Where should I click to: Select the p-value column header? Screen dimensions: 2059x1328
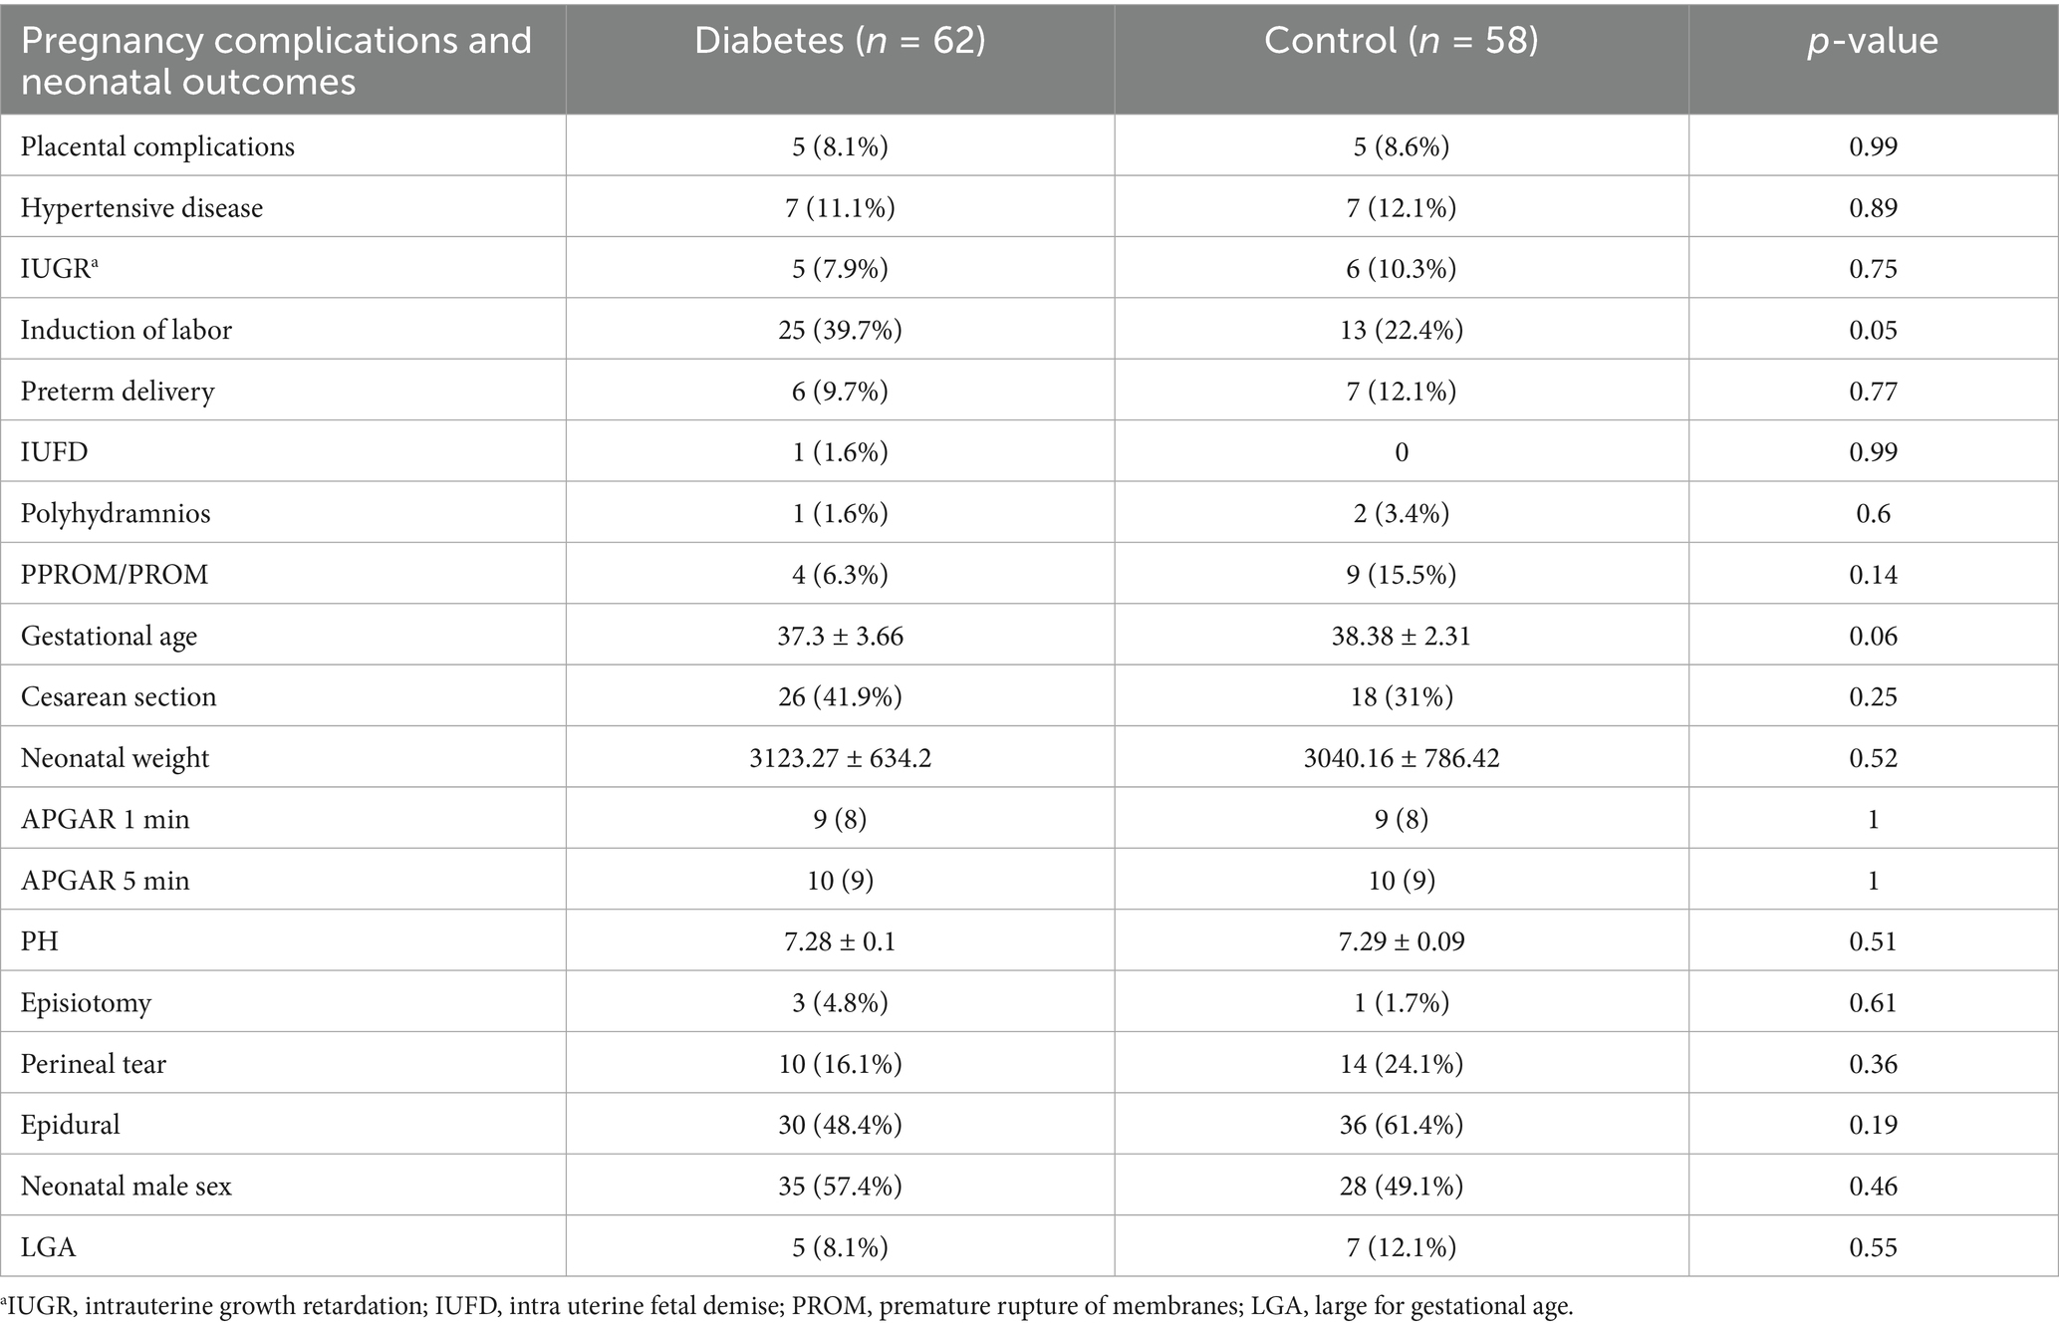[x=1873, y=41]
